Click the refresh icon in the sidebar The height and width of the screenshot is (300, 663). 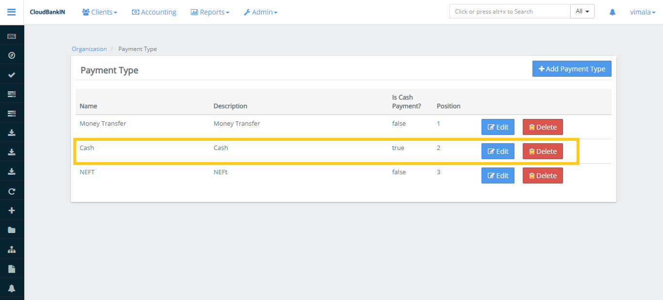(12, 191)
